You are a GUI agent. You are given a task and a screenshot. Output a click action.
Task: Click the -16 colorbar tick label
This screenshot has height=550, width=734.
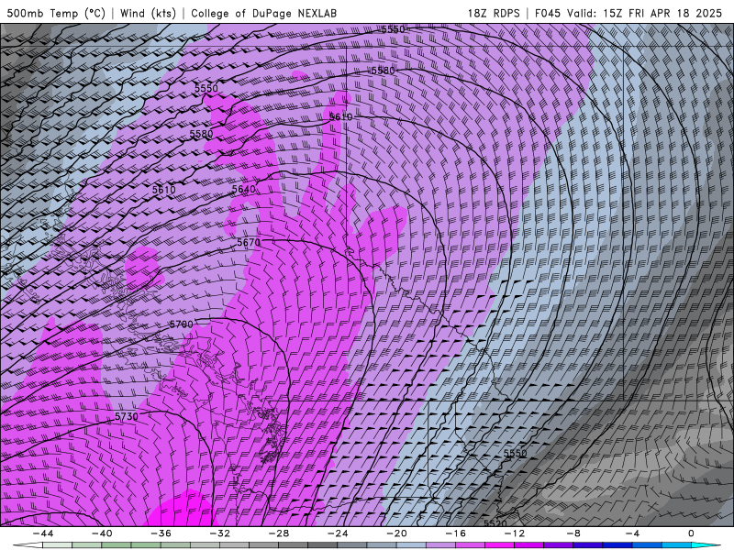coord(456,533)
